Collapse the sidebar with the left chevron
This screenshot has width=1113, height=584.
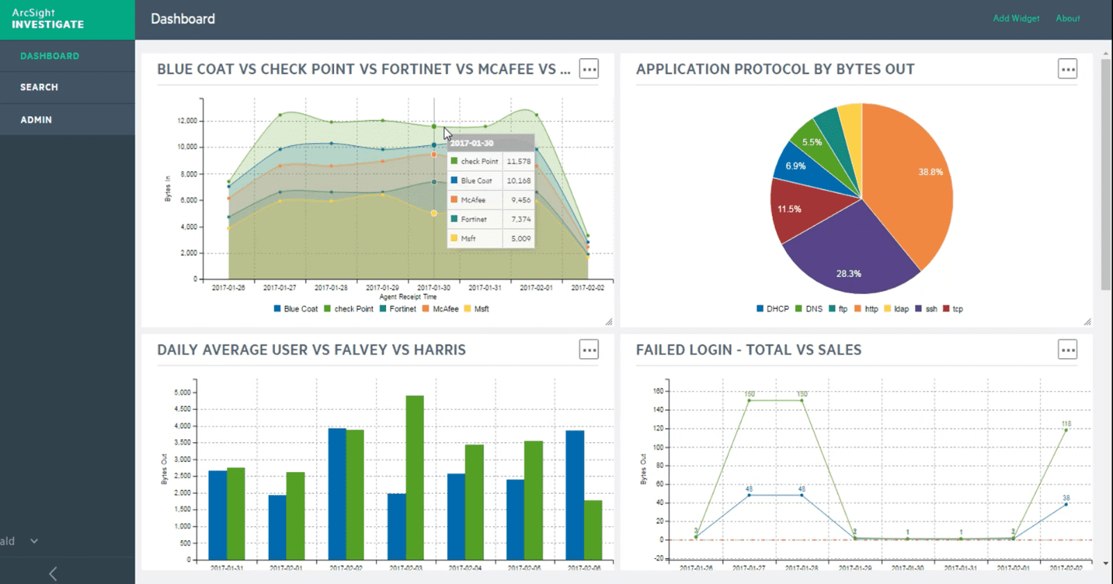point(53,574)
